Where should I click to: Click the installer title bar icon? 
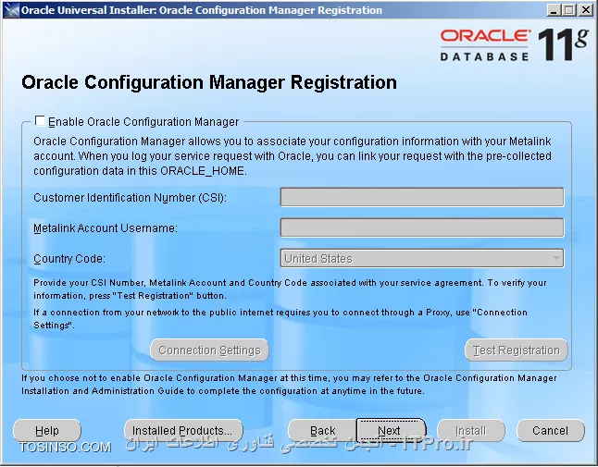click(x=12, y=10)
